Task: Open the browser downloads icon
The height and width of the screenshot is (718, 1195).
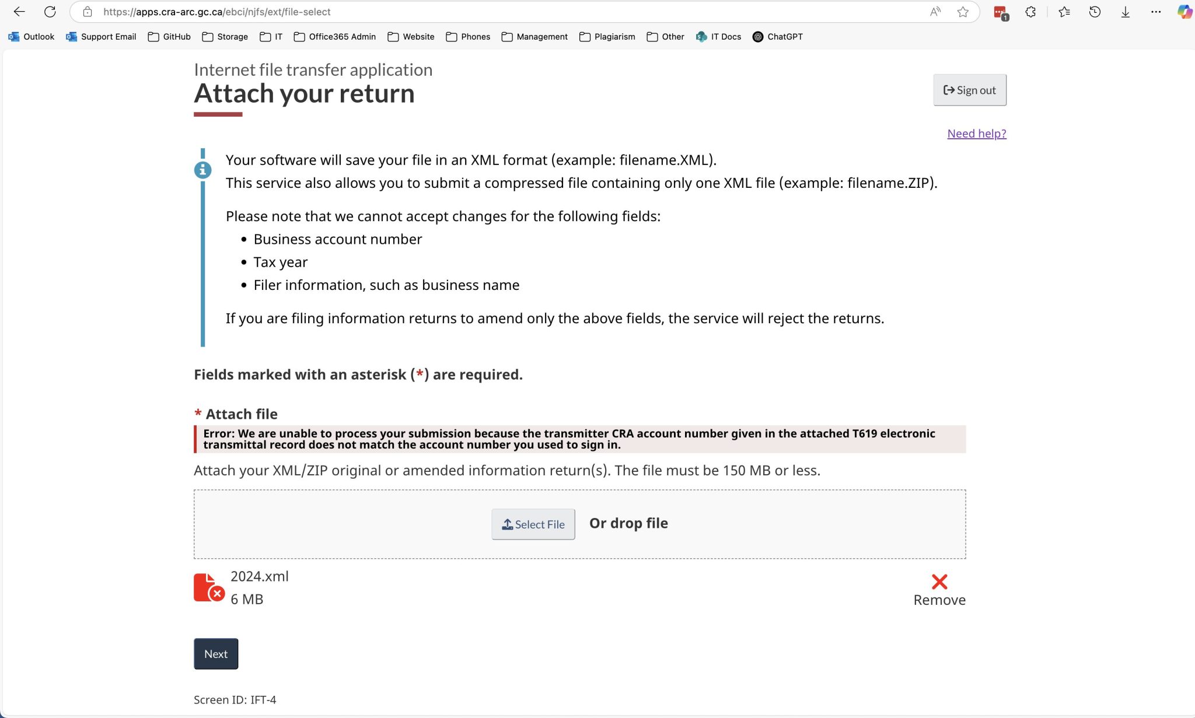Action: tap(1125, 12)
